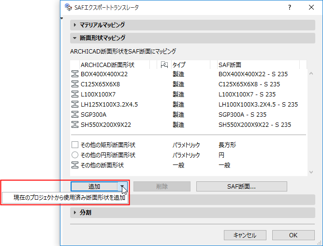Close the SAFエクスポートトランスレータ dialog
Viewport: 323px width, 246px height.
pos(311,7)
